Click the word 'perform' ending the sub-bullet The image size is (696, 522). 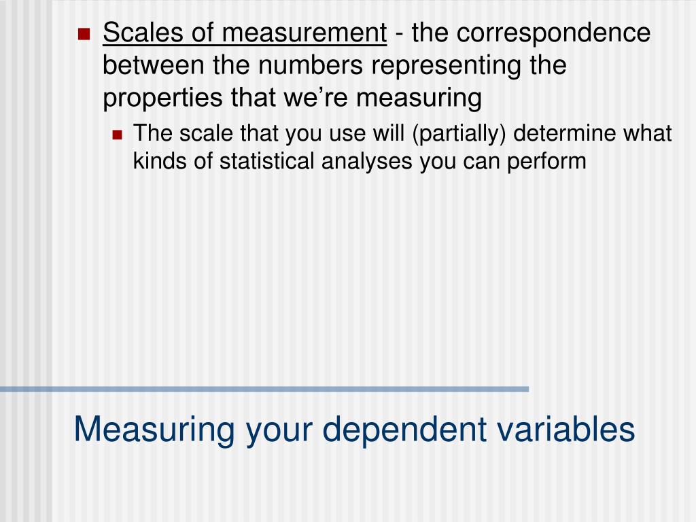[546, 162]
